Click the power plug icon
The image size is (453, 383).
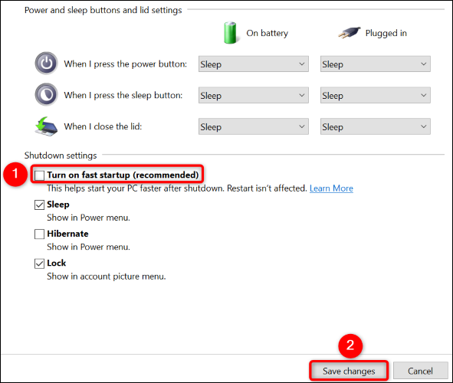350,33
